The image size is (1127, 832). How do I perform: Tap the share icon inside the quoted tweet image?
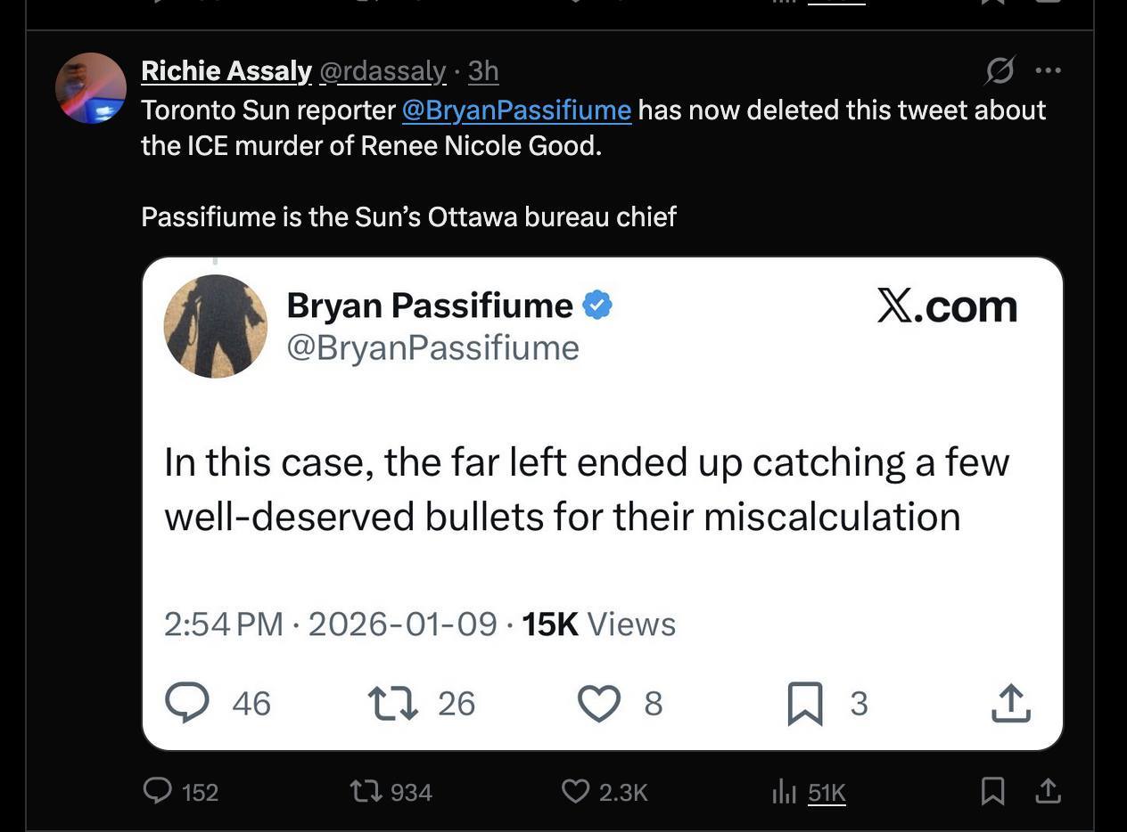[1010, 703]
